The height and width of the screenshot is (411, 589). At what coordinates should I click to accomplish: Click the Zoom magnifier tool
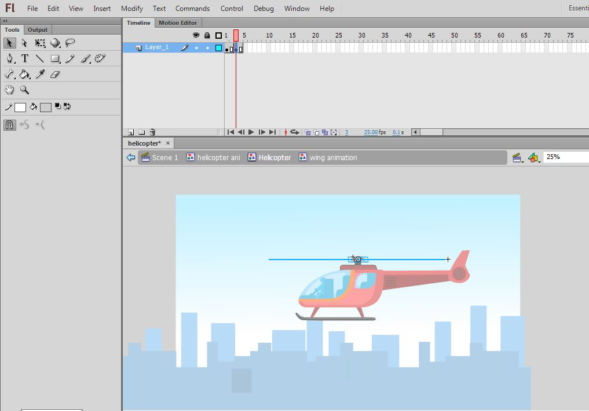(25, 90)
